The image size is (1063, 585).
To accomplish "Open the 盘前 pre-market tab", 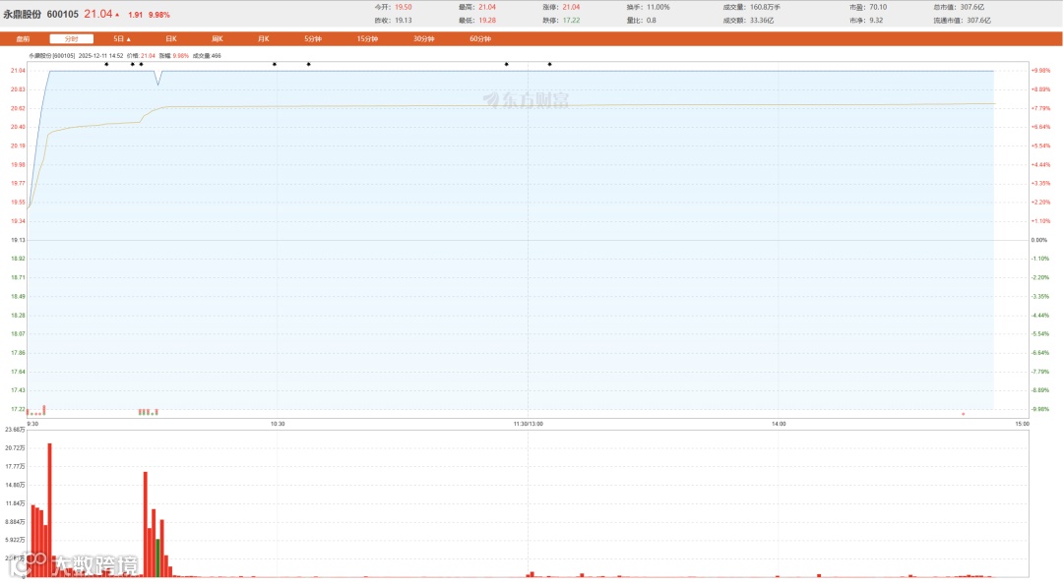I will tap(23, 38).
